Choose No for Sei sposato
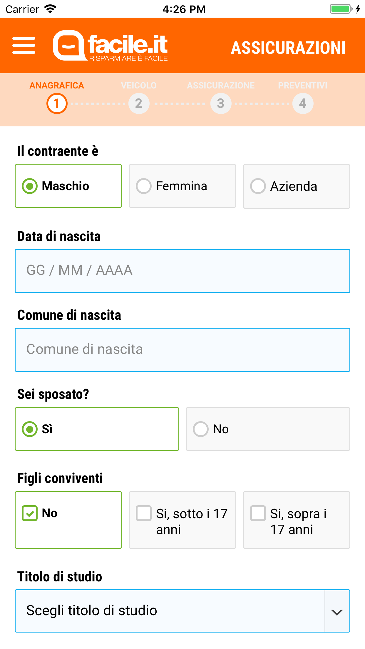The height and width of the screenshot is (649, 365). 267,429
